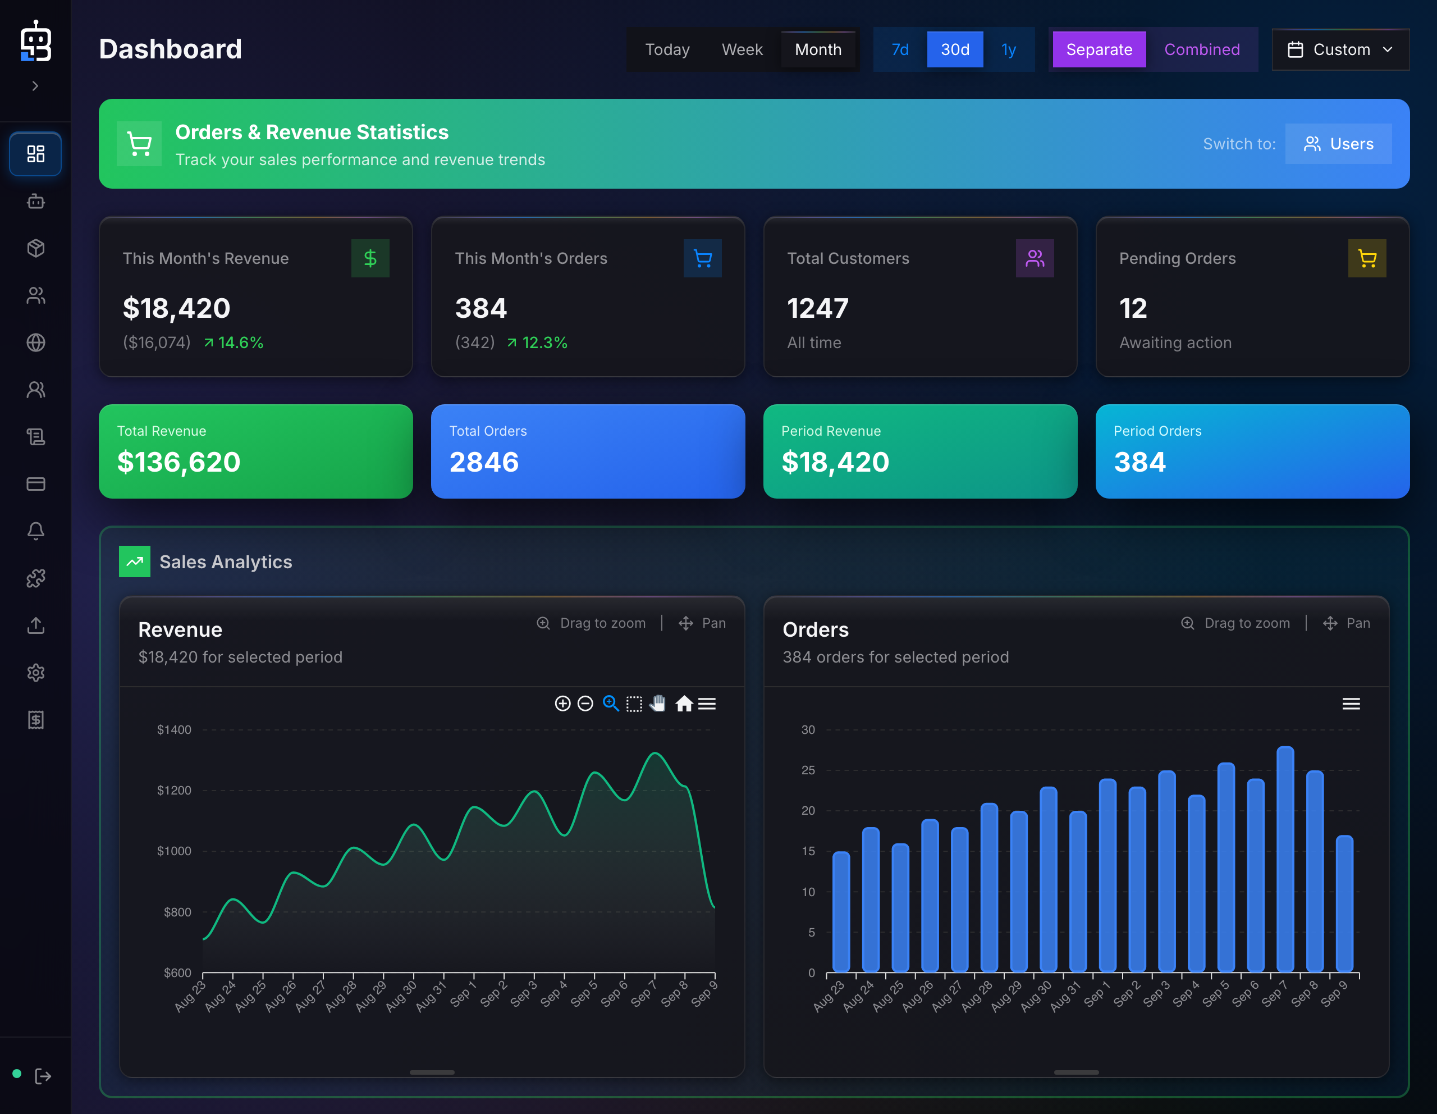
Task: Click the Total Revenue $136,620 card
Action: [256, 451]
